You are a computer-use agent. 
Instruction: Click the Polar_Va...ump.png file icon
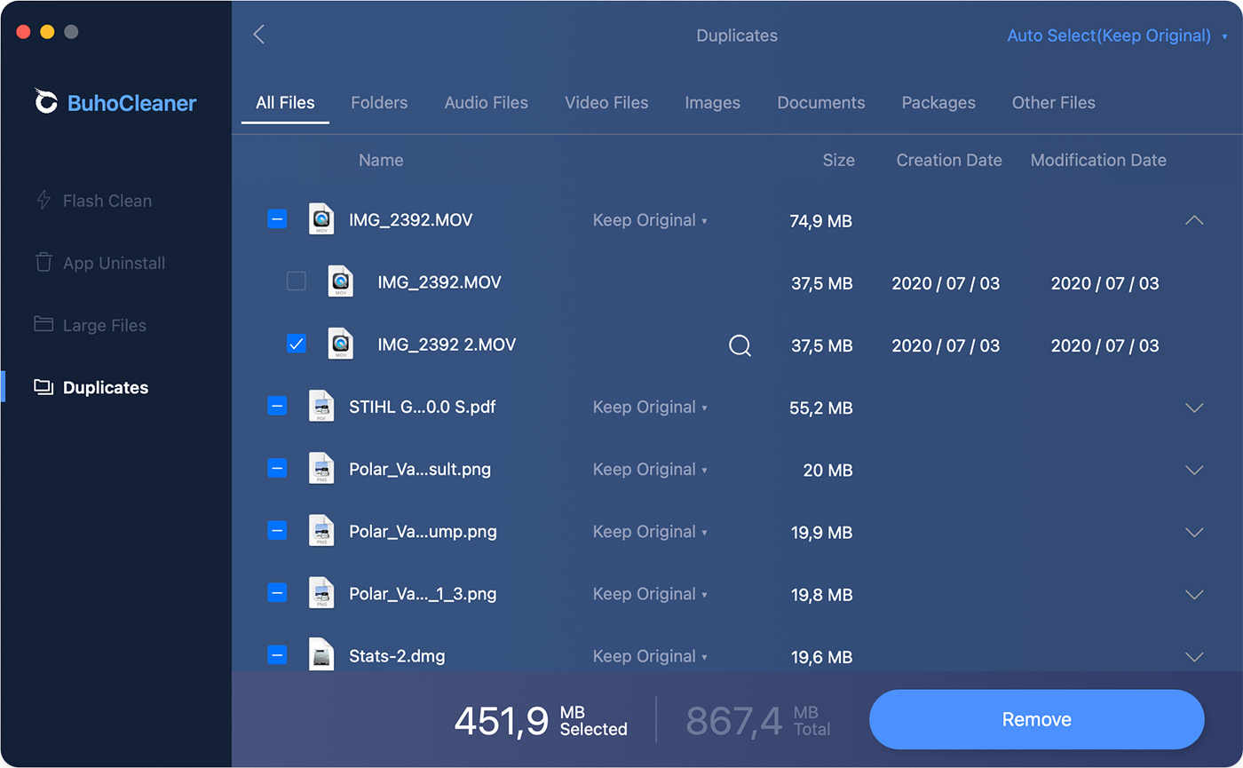pos(321,530)
